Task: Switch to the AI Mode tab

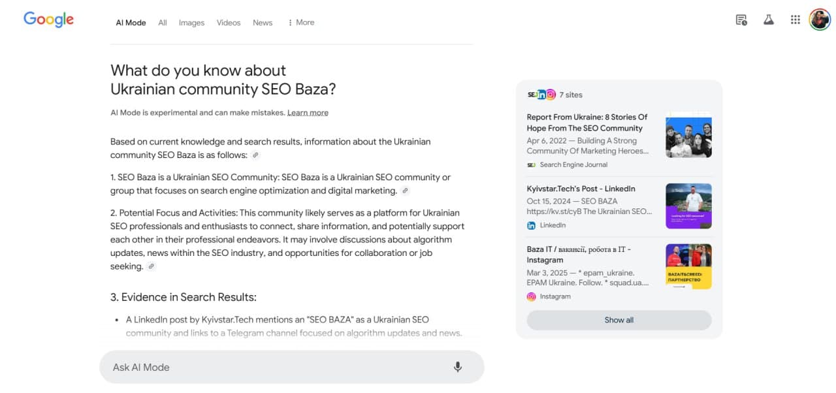Action: [x=131, y=22]
